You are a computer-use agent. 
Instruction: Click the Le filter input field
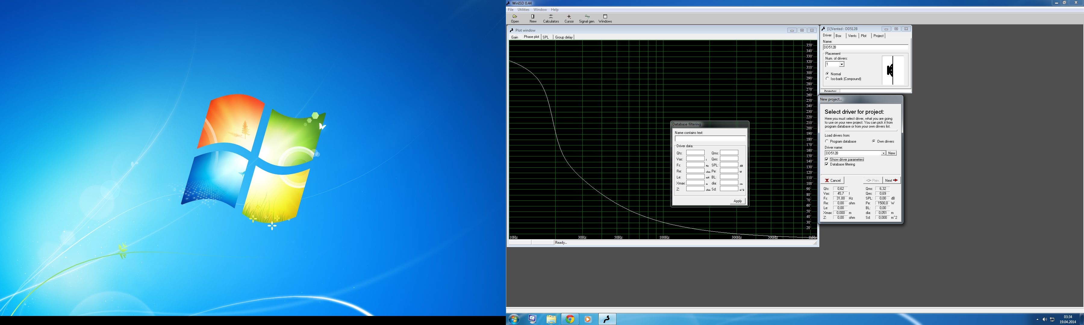coord(695,177)
